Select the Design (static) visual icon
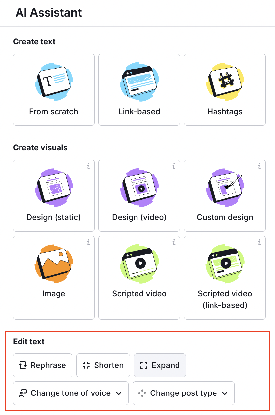275x415 pixels. click(x=54, y=187)
